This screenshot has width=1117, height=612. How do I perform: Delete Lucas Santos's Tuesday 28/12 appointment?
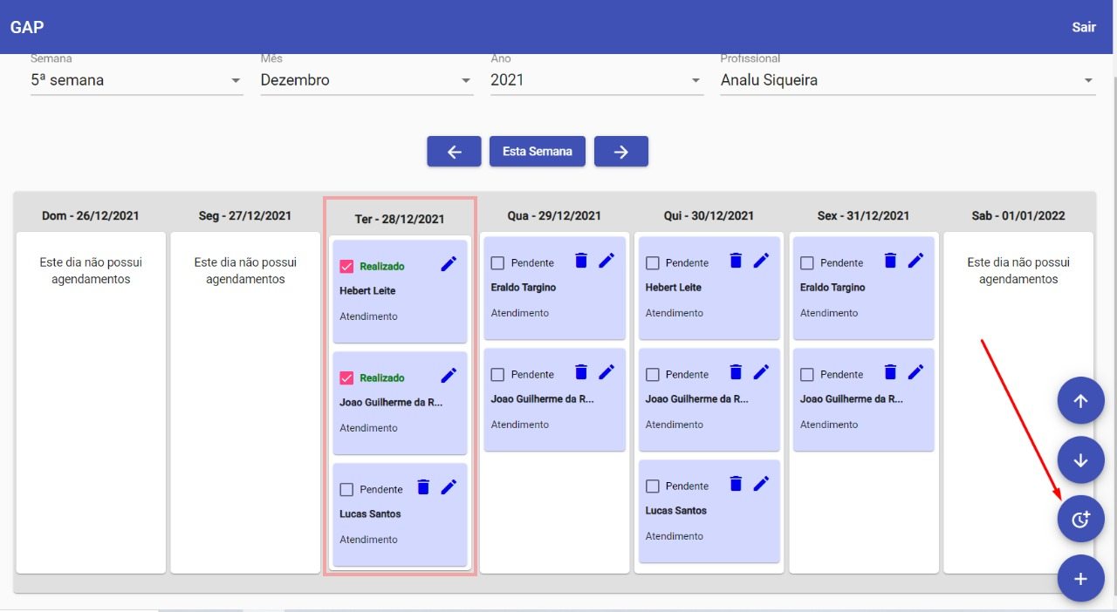pyautogui.click(x=423, y=487)
